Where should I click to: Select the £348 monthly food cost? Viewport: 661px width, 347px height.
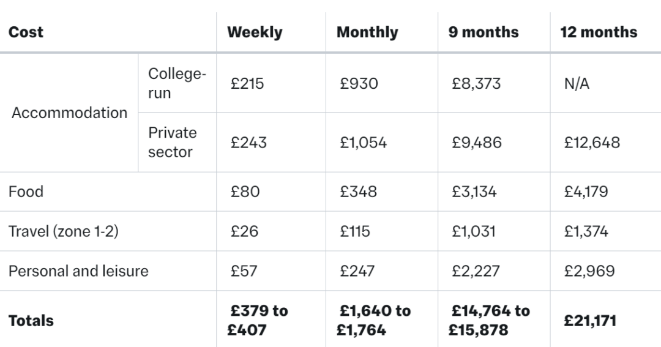coord(359,192)
